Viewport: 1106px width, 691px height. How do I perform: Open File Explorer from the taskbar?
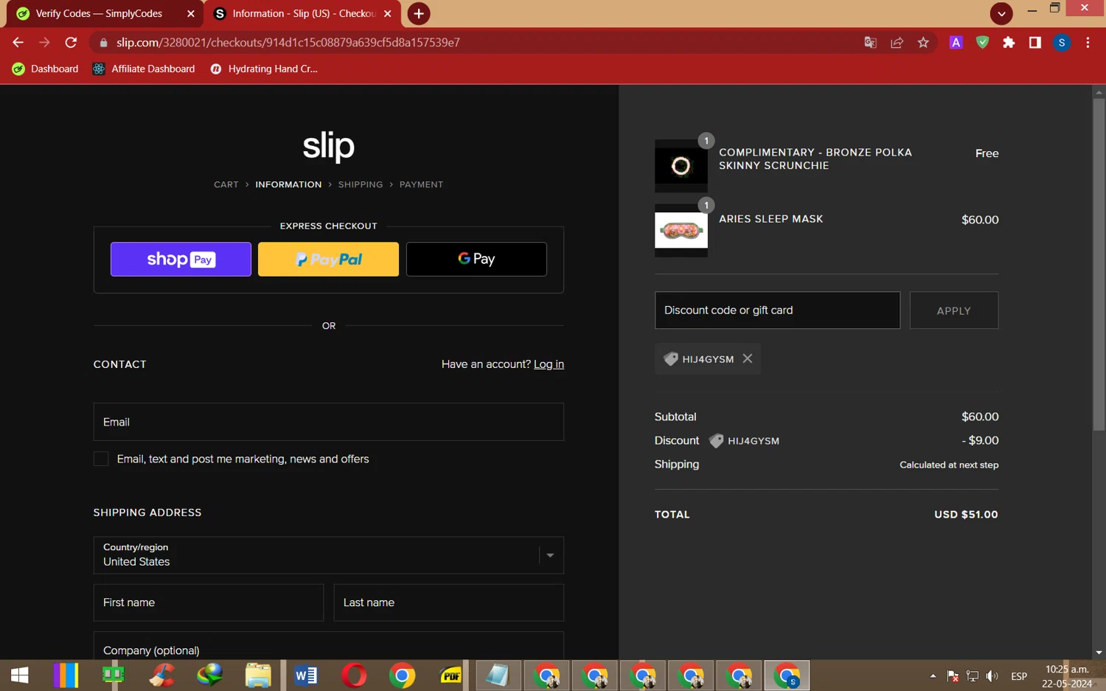(x=258, y=676)
